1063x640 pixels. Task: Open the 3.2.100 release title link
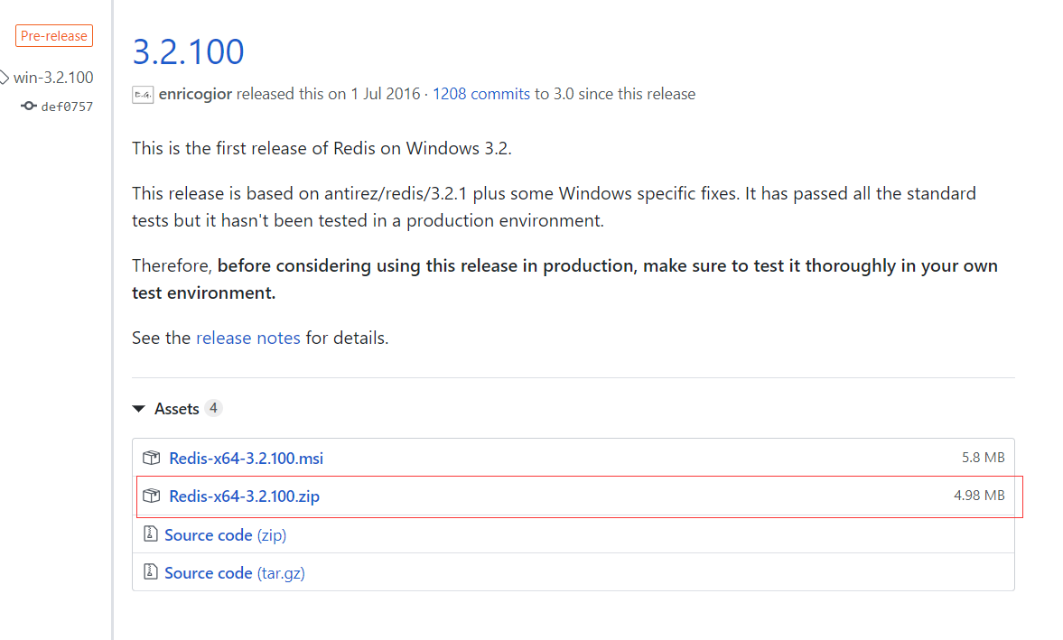click(188, 51)
